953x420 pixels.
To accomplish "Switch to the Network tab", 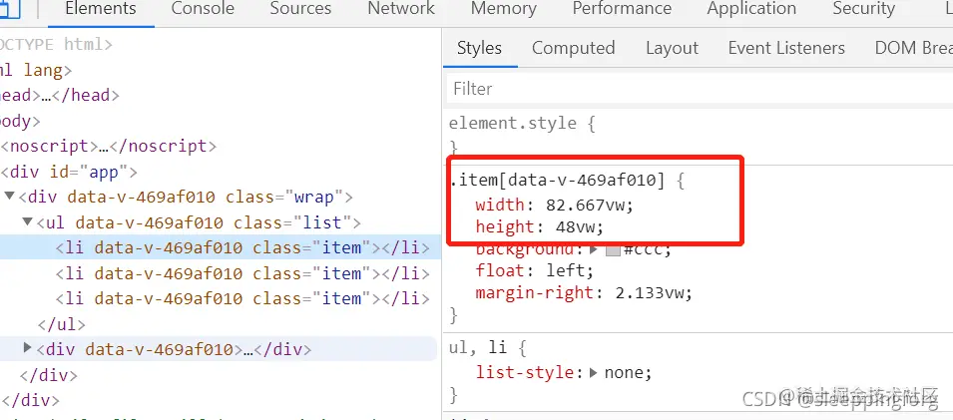I will 401,9.
